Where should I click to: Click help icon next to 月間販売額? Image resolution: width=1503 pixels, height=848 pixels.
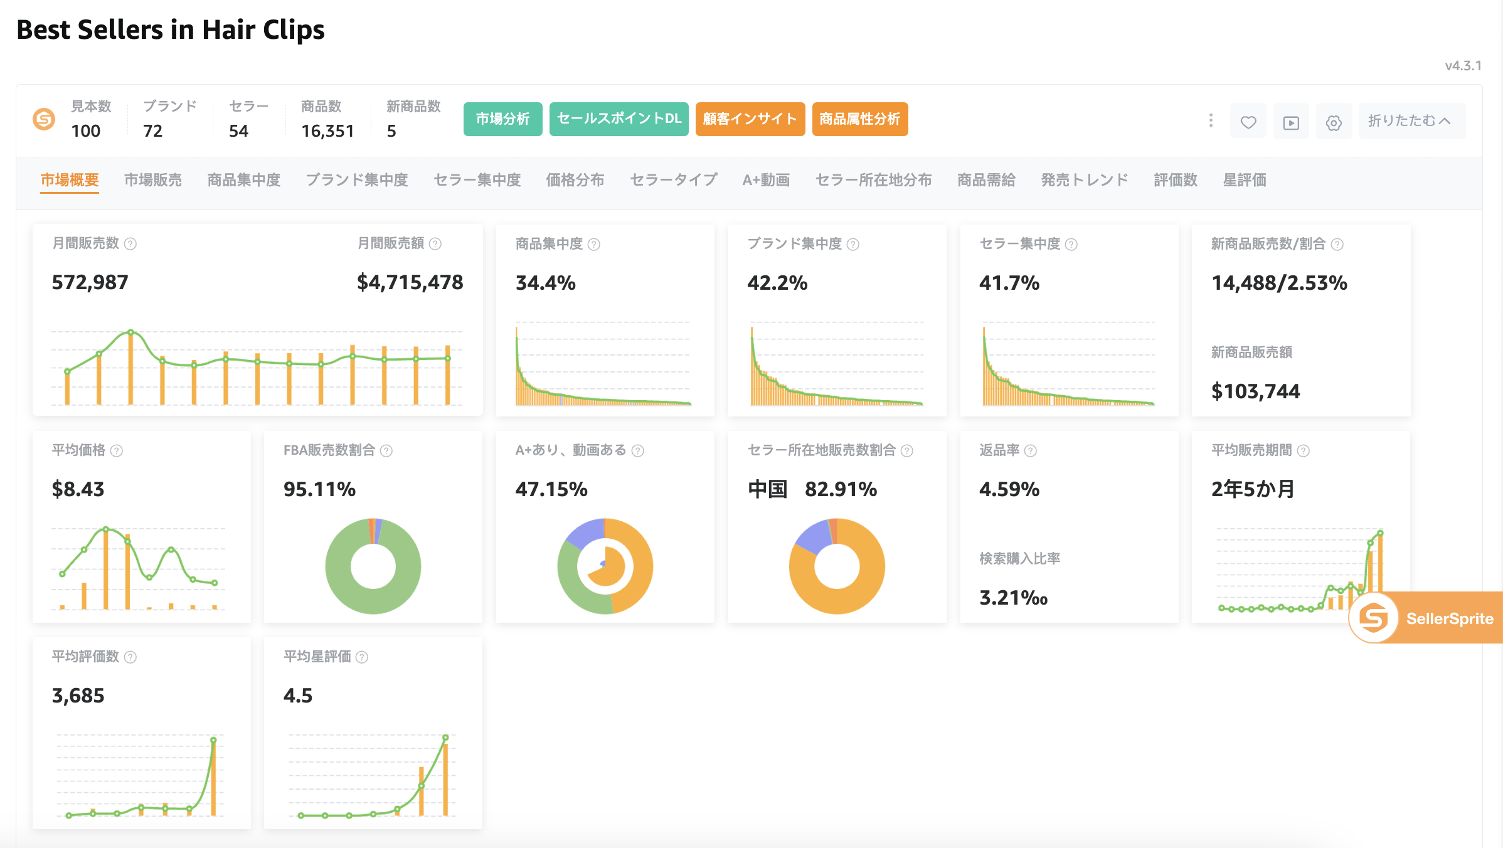[x=435, y=243]
